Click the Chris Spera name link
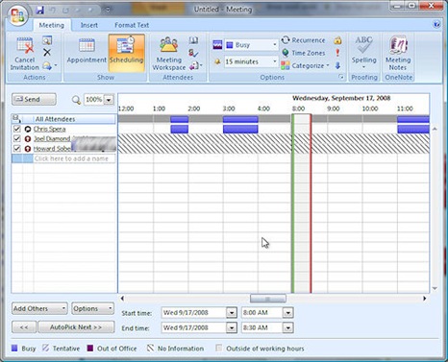The image size is (448, 362). pos(49,129)
